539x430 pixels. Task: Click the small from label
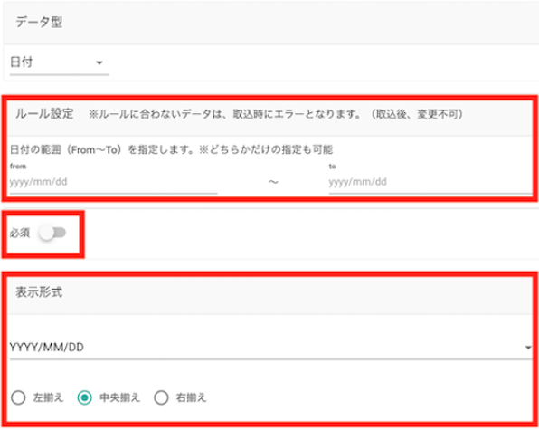pyautogui.click(x=18, y=167)
